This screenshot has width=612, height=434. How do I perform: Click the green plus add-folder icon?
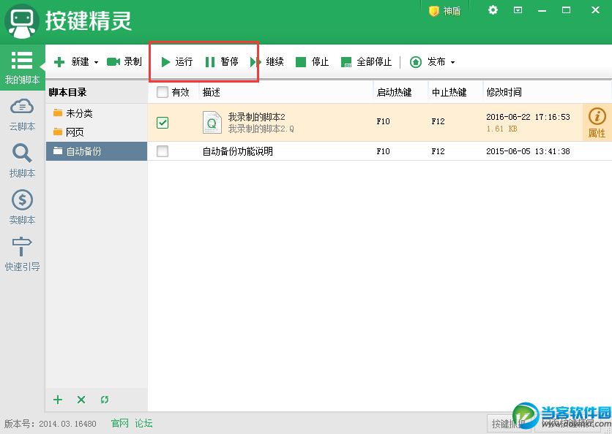(59, 400)
